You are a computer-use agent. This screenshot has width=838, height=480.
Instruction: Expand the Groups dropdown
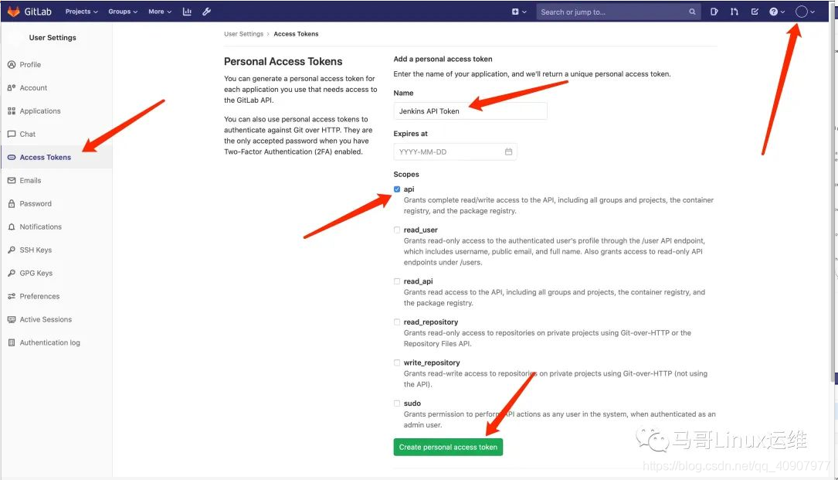pyautogui.click(x=123, y=12)
